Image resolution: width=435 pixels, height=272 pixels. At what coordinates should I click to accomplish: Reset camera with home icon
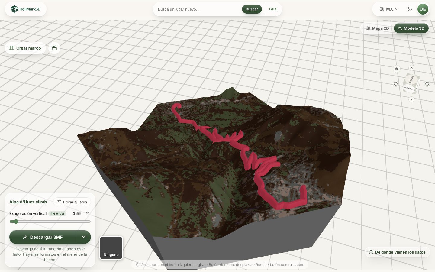pyautogui.click(x=397, y=69)
